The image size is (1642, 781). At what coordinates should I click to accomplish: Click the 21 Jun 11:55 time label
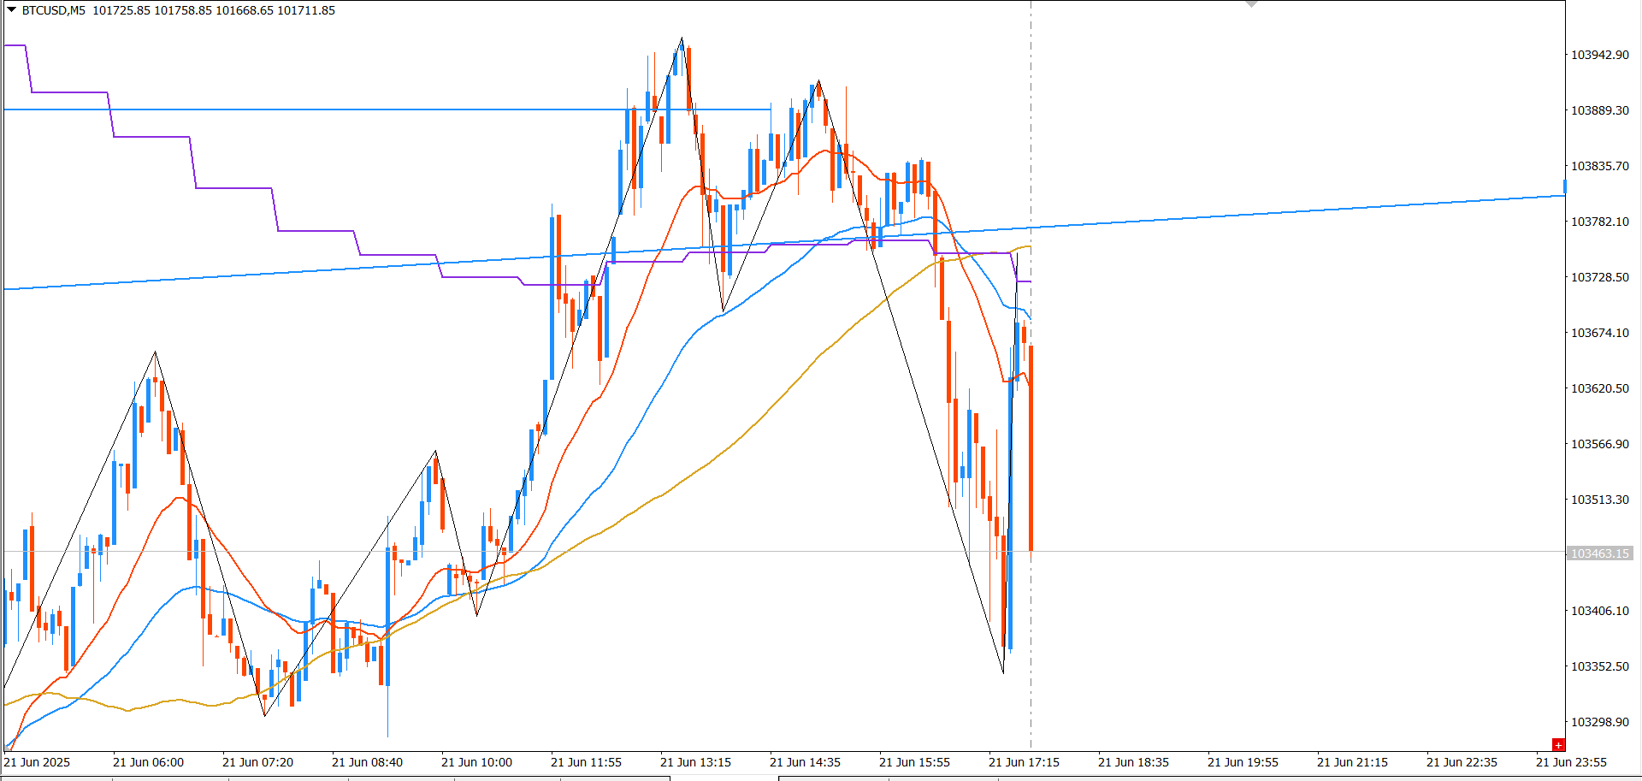click(x=586, y=762)
